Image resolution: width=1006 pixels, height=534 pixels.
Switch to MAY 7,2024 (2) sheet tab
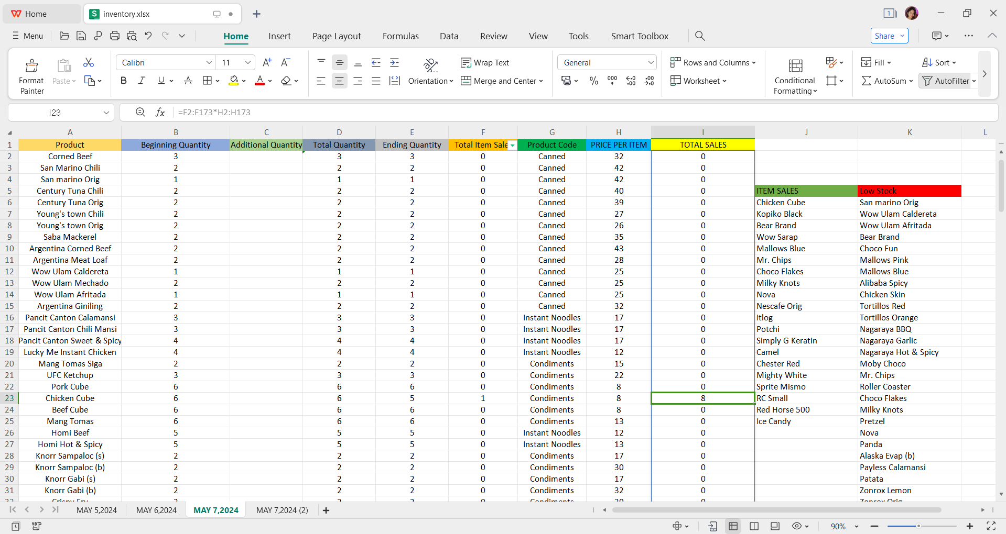282,510
